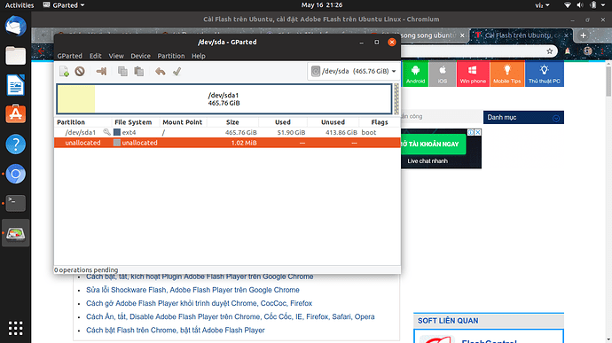This screenshot has height=343, width=612.
Task: Click the Delete partition toolbar icon
Action: coord(80,72)
